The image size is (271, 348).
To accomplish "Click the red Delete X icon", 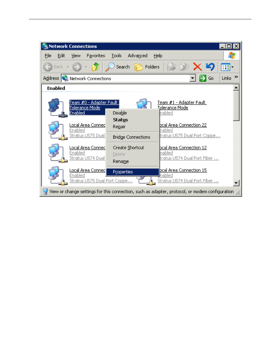I will (x=197, y=67).
